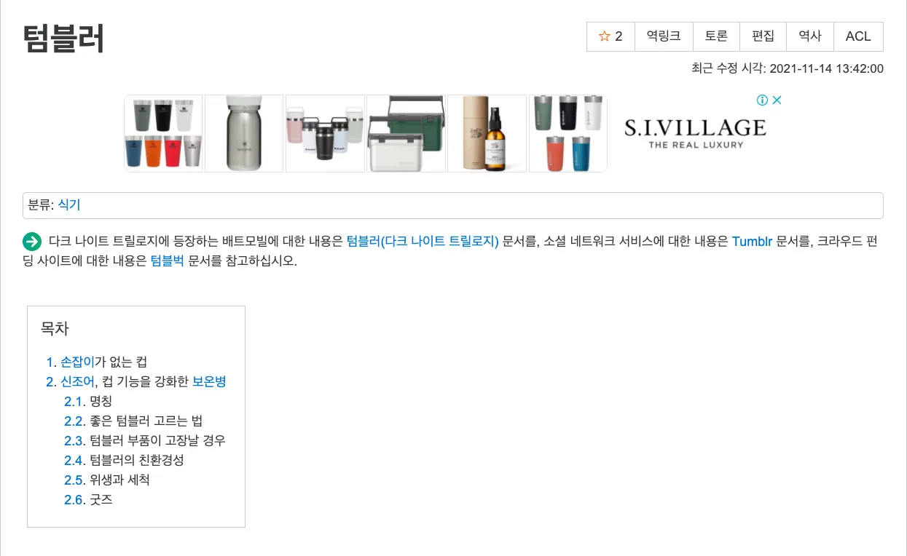Click the ad info icon
The width and height of the screenshot is (907, 556).
tap(762, 100)
